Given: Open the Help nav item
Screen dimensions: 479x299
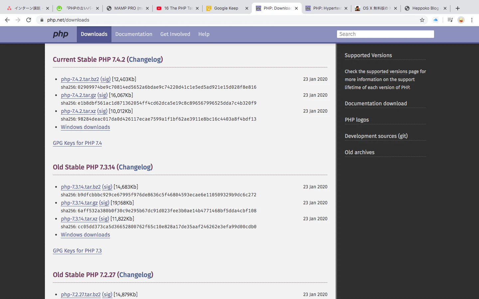Looking at the screenshot, I should click(x=204, y=34).
